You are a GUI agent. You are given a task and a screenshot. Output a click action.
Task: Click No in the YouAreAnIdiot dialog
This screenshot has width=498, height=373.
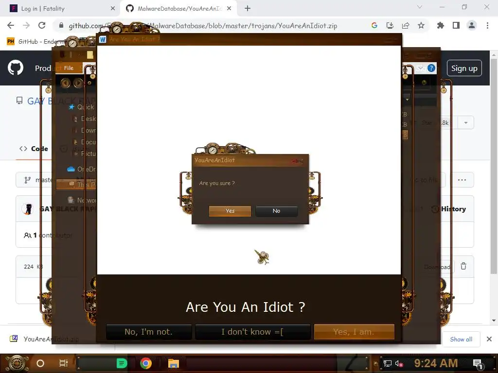click(276, 211)
